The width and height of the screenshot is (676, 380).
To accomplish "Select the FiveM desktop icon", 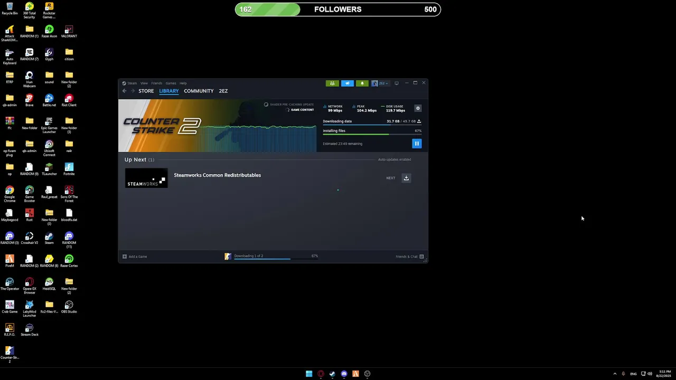I will coord(10,261).
